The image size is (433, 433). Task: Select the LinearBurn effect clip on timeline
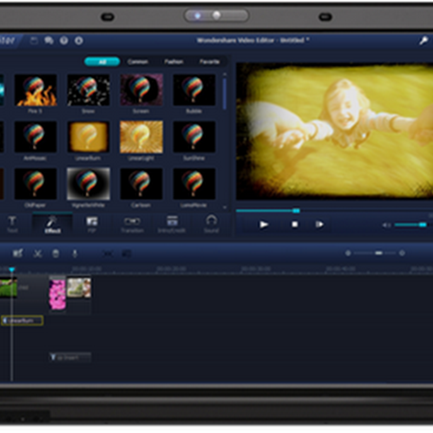[22, 320]
